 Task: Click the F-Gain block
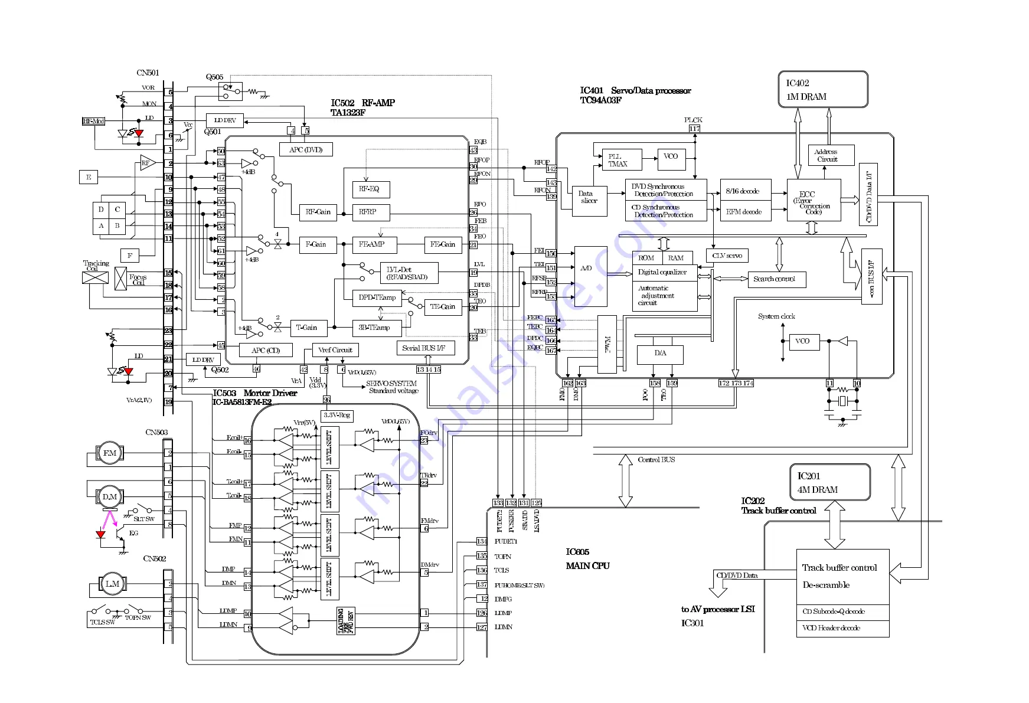pyautogui.click(x=318, y=244)
